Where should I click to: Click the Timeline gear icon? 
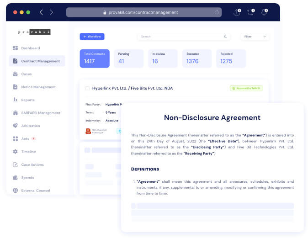pos(16,152)
